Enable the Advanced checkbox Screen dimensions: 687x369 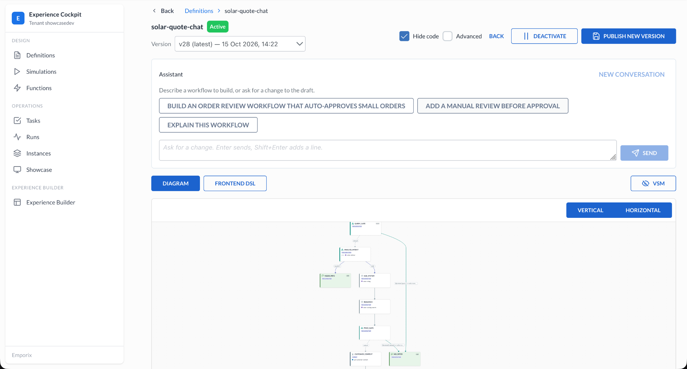(447, 36)
